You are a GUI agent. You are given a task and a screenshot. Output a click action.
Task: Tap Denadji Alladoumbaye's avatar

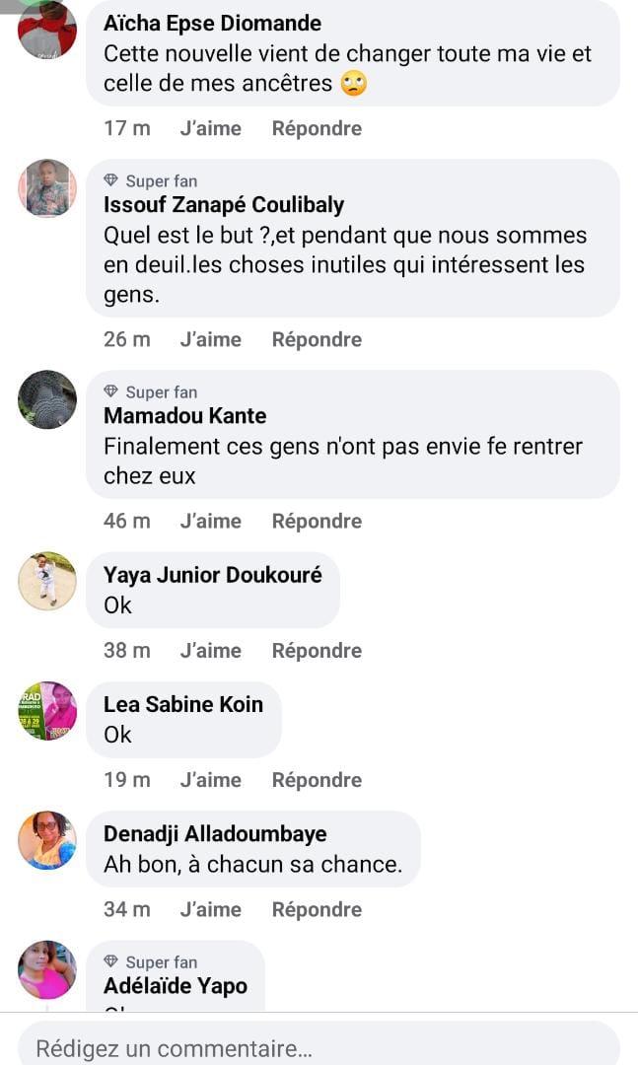46,840
